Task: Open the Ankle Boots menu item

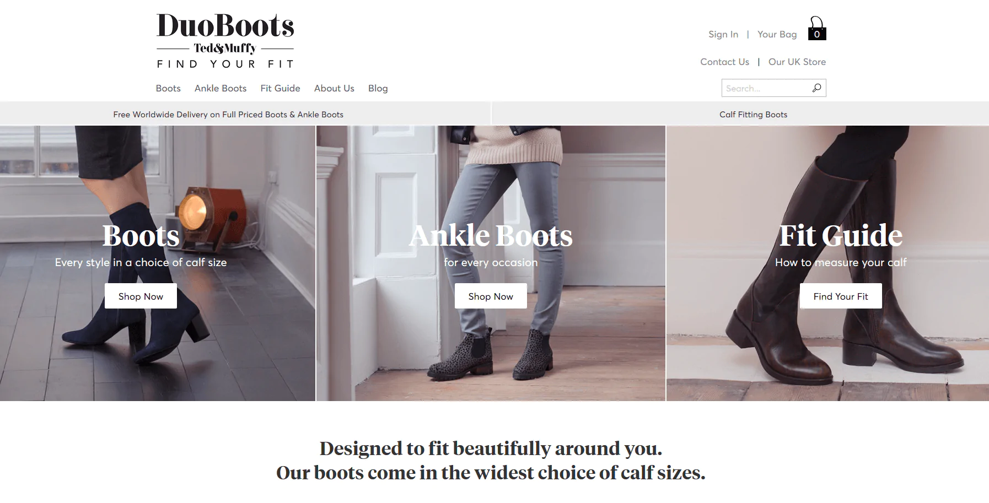Action: pyautogui.click(x=221, y=88)
